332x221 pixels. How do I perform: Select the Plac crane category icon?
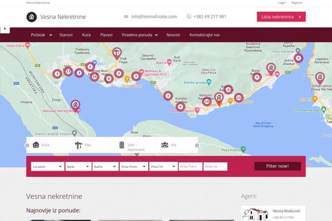[79, 145]
